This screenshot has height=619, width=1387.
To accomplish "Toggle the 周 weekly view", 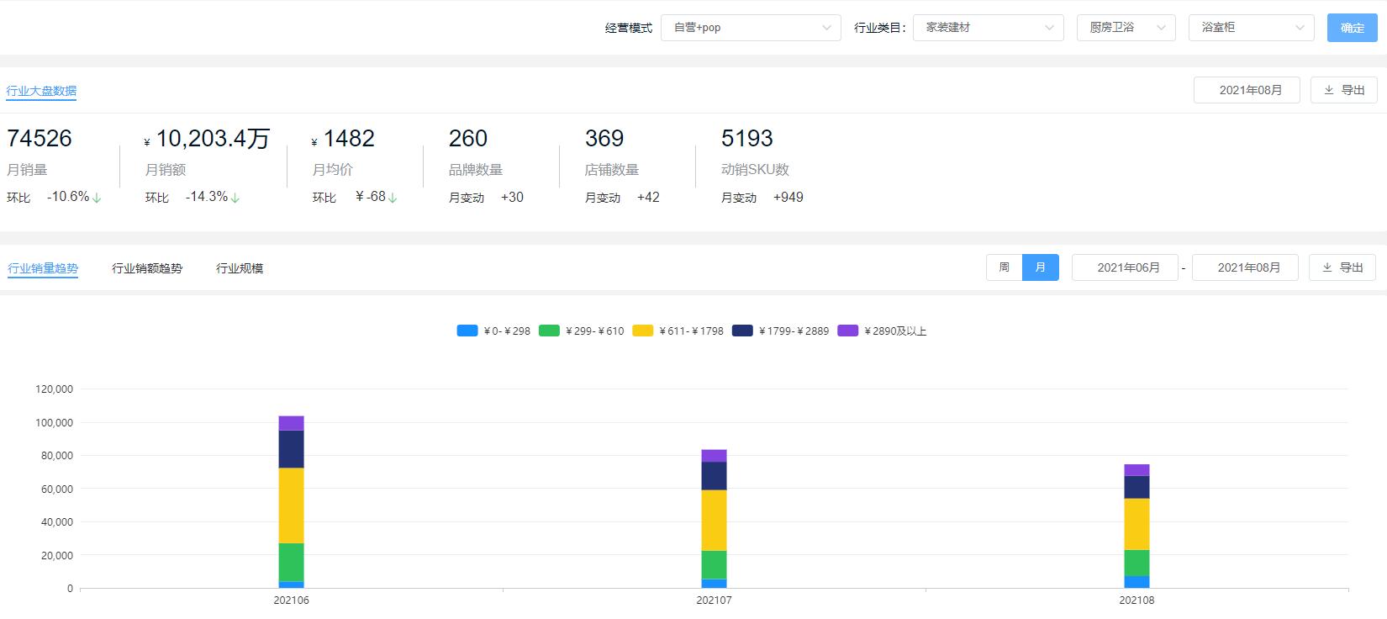I will 1004,267.
